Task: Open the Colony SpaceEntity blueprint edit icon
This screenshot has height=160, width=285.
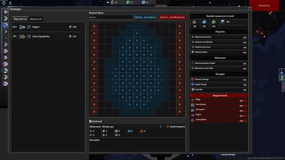Action: click(x=29, y=36)
